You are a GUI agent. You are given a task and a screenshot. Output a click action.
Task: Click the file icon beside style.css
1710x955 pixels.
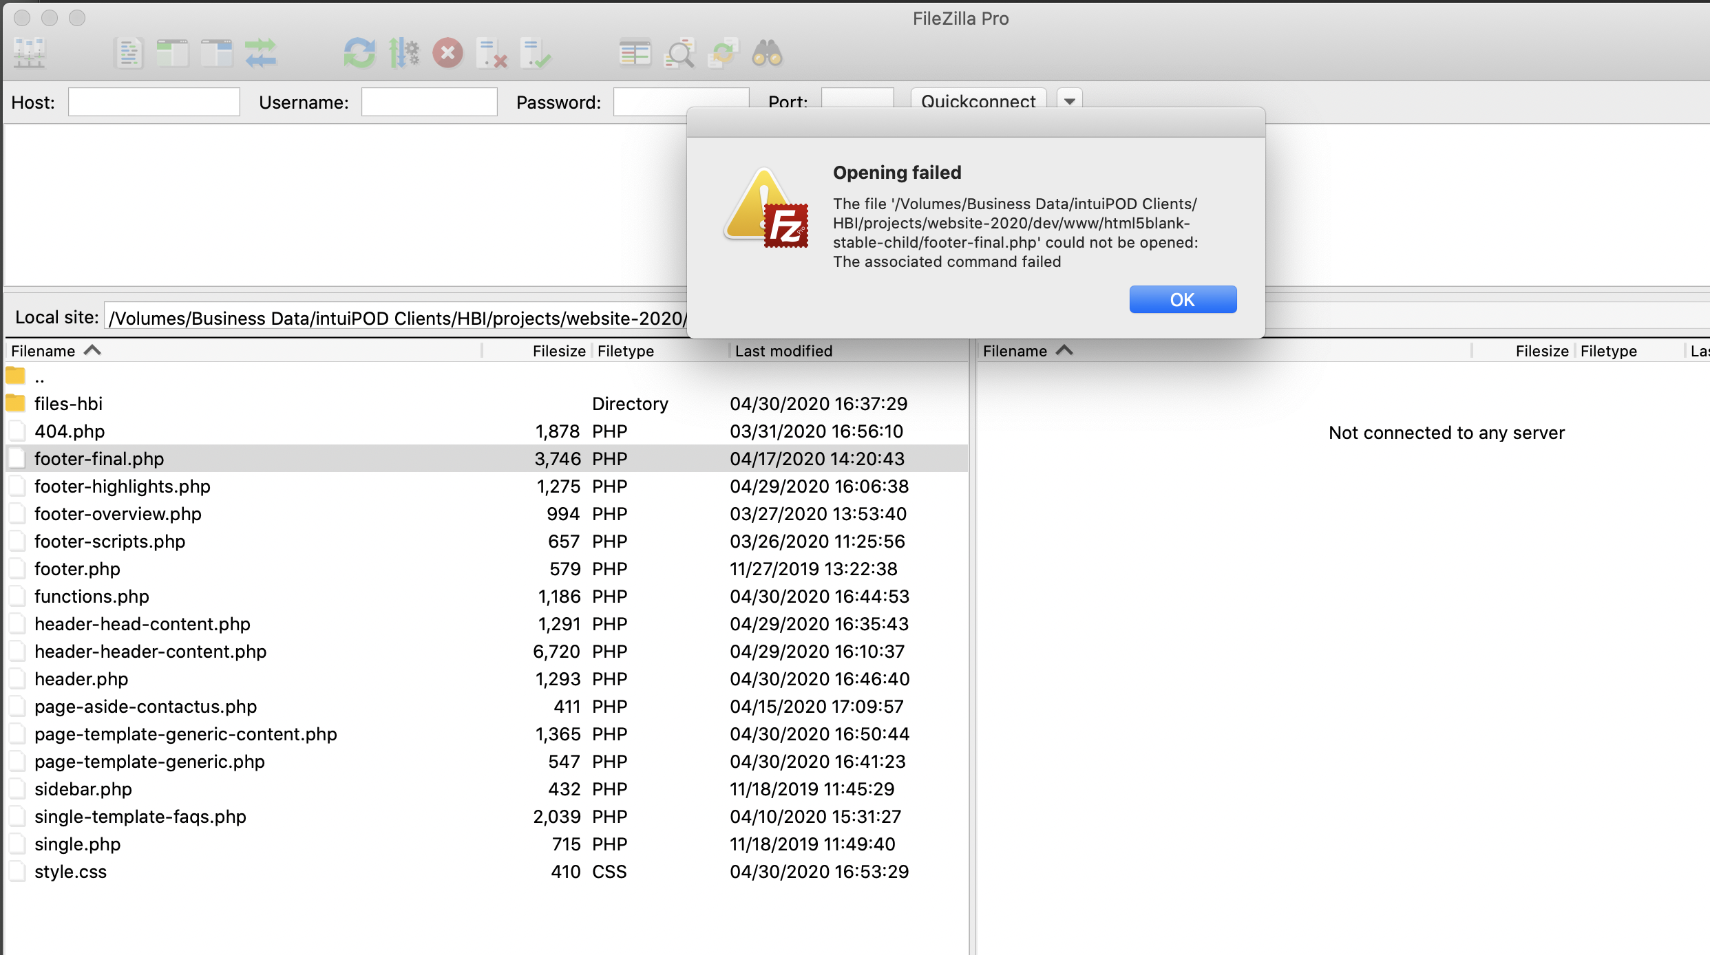tap(17, 872)
